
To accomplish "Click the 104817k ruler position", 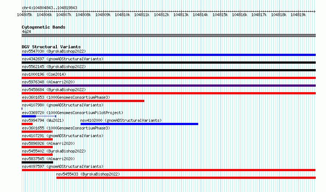I will [259, 15].
